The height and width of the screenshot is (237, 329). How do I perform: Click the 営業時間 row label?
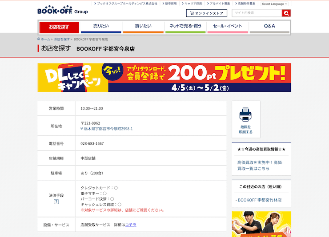[x=56, y=108]
